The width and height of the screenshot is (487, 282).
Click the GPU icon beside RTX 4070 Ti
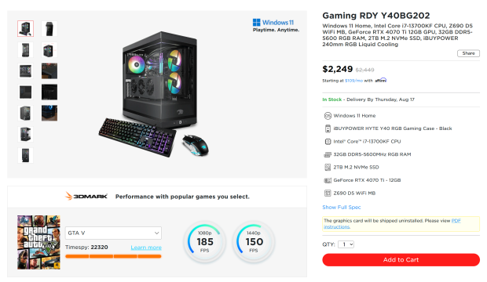[x=328, y=180]
